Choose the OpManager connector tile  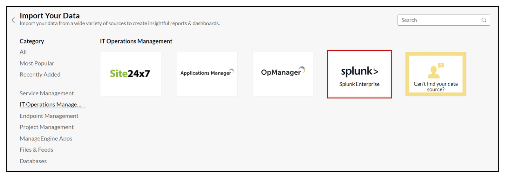[x=283, y=74]
